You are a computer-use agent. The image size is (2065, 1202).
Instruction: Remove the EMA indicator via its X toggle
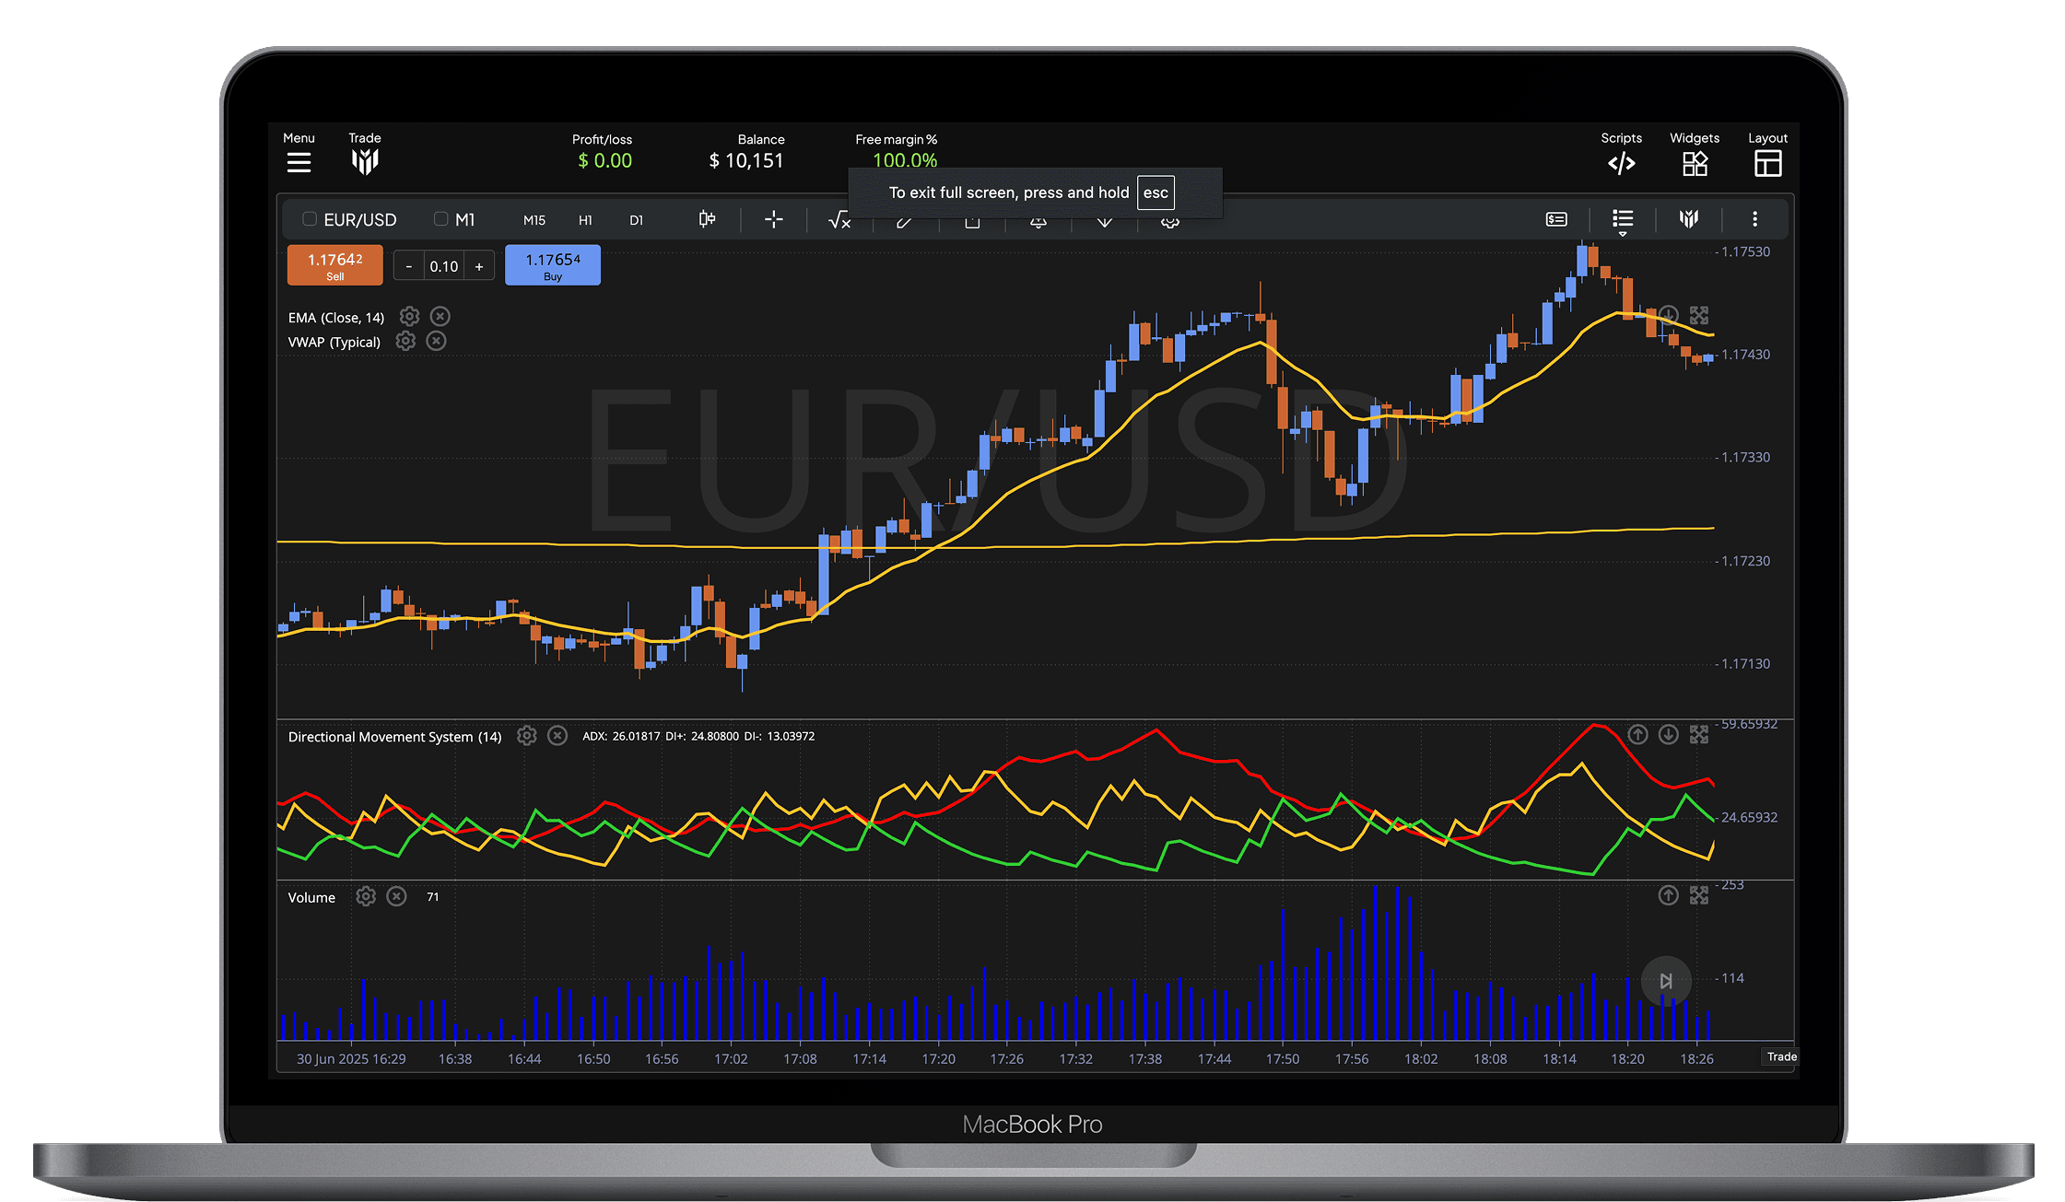[440, 316]
